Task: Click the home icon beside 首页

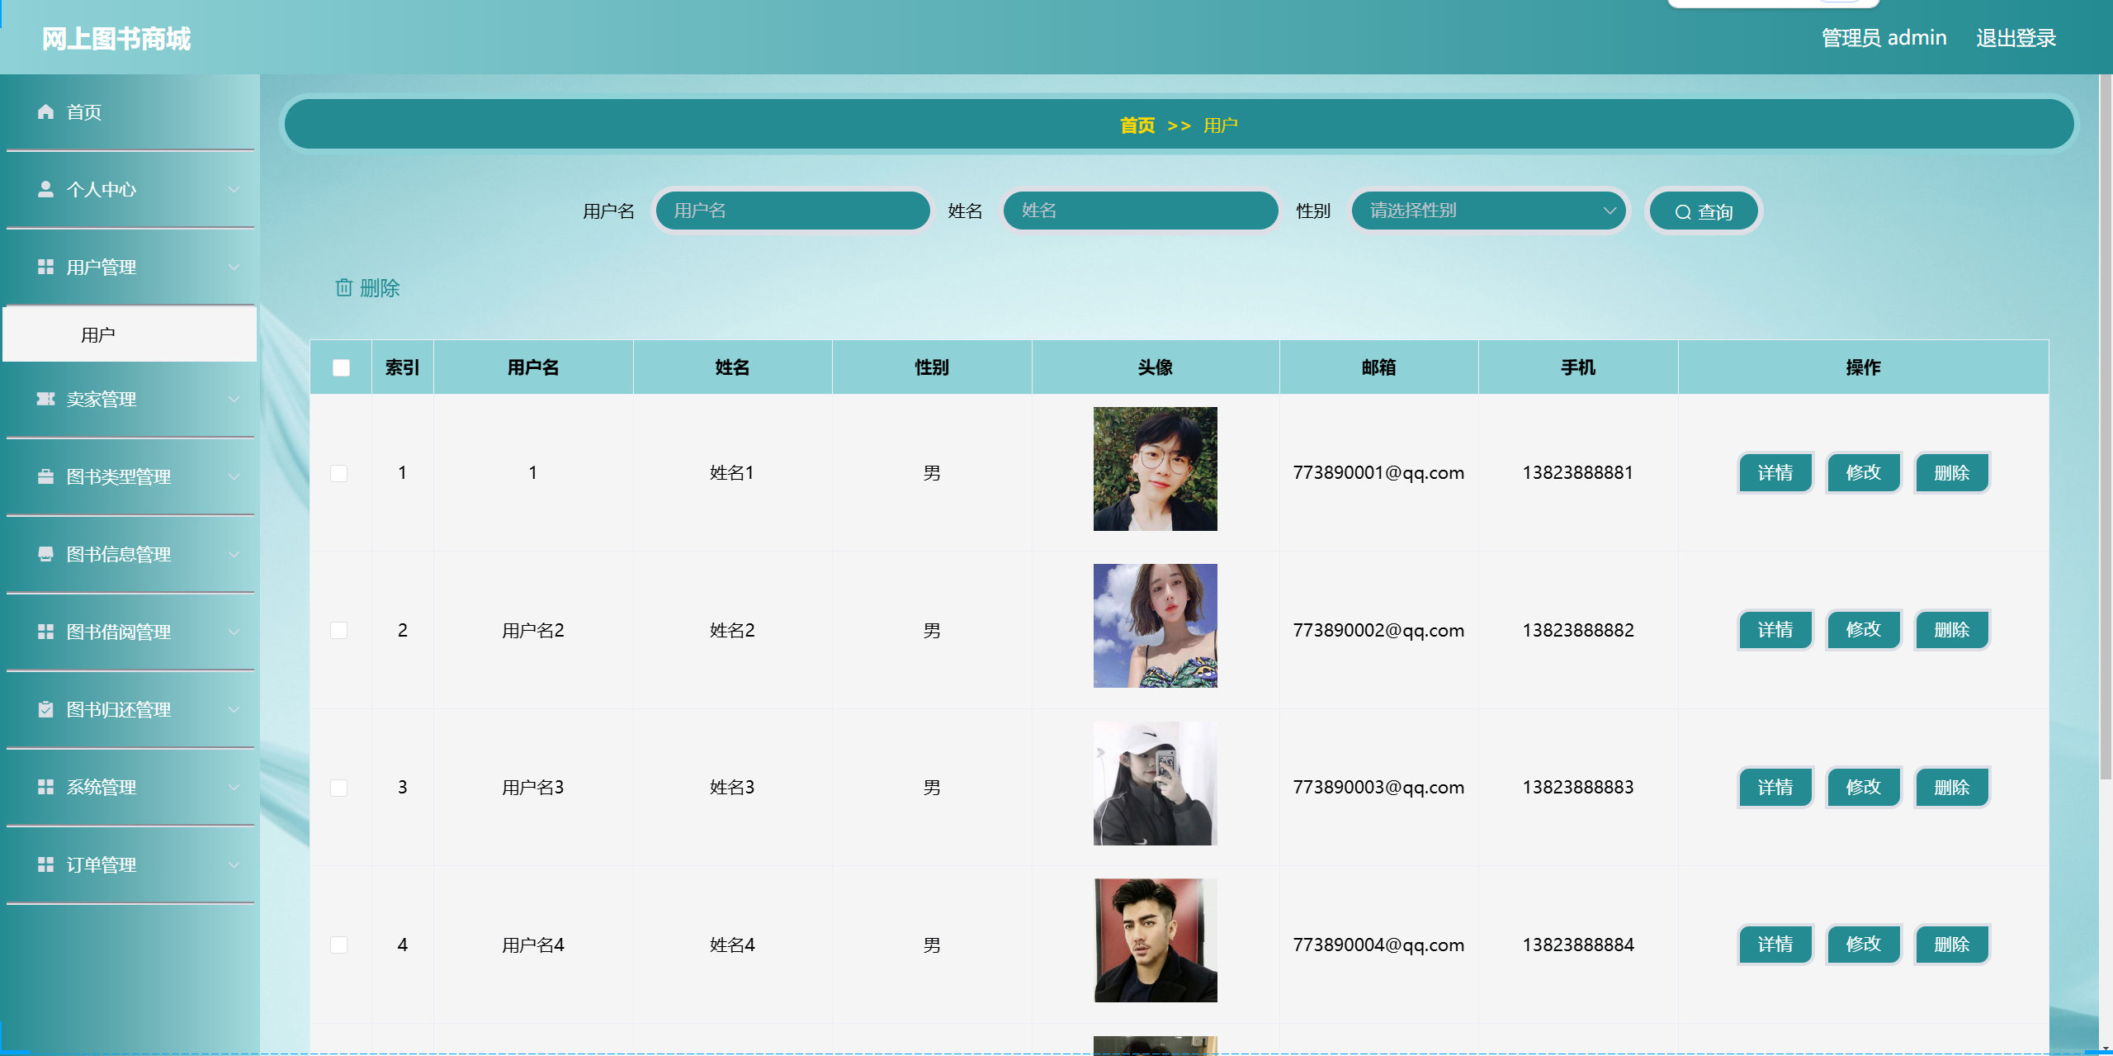Action: click(45, 111)
